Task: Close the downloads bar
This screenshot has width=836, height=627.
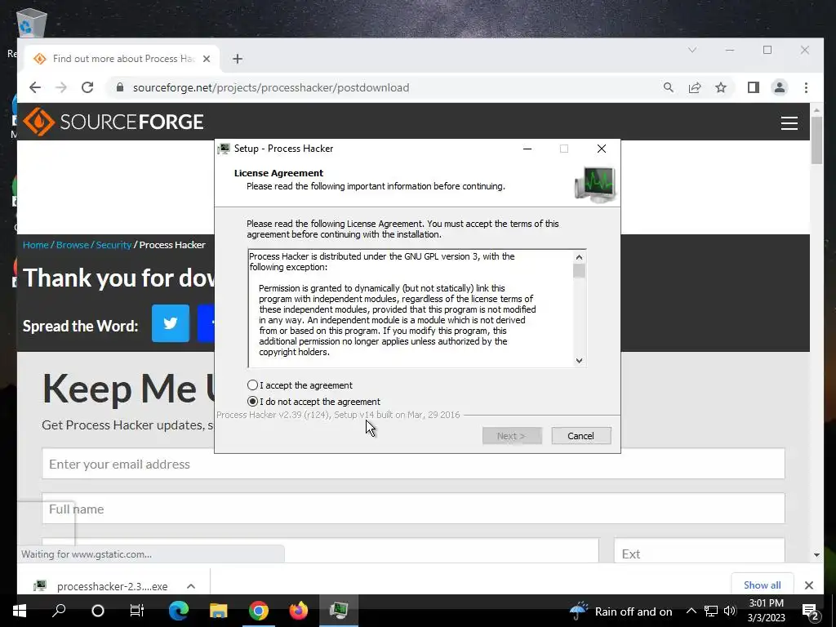Action: (809, 585)
